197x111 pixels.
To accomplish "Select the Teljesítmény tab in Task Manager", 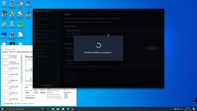I will click(13, 52).
